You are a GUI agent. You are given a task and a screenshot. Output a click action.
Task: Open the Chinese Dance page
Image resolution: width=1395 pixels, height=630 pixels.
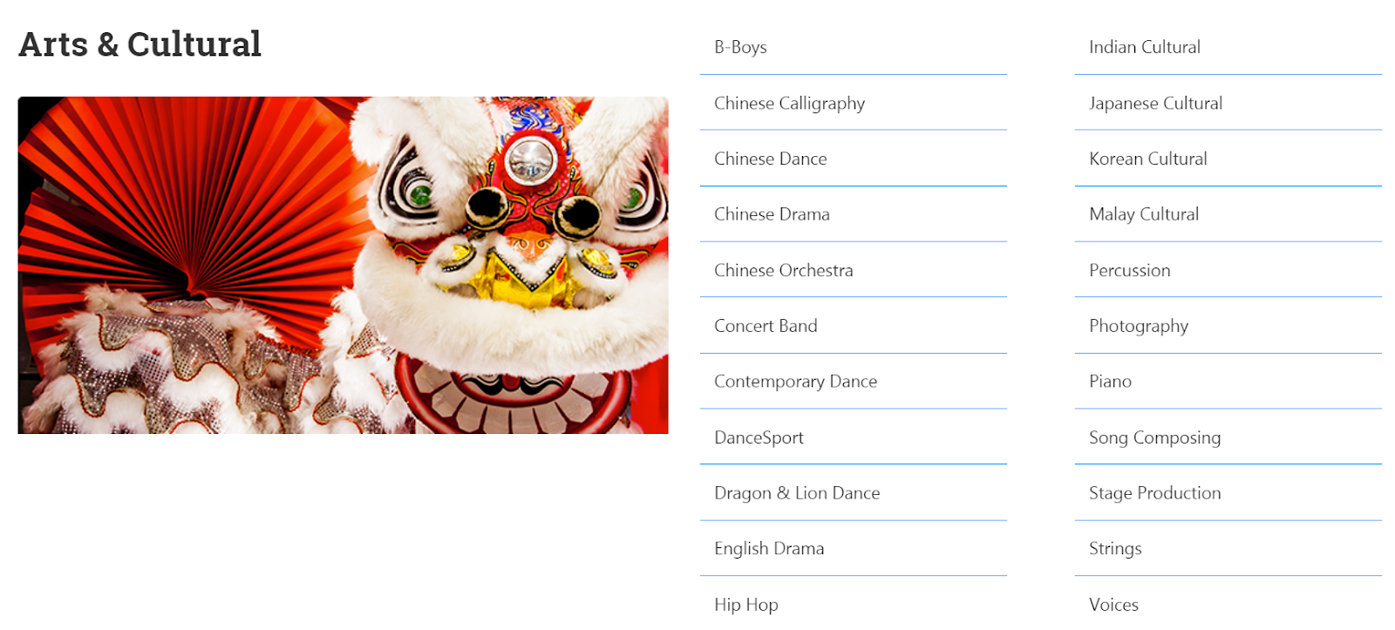click(x=770, y=159)
